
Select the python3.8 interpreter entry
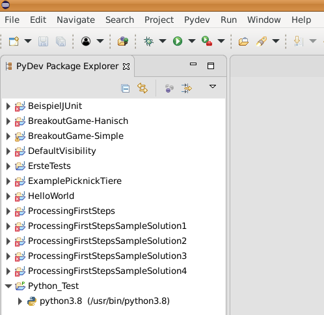tap(105, 301)
